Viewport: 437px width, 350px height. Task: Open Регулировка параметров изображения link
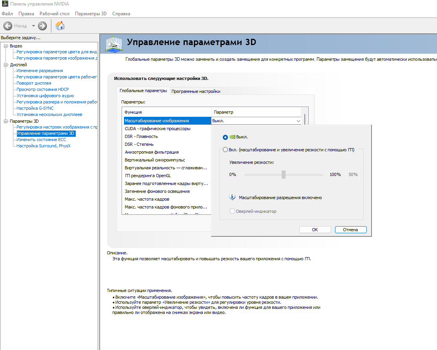click(x=57, y=58)
